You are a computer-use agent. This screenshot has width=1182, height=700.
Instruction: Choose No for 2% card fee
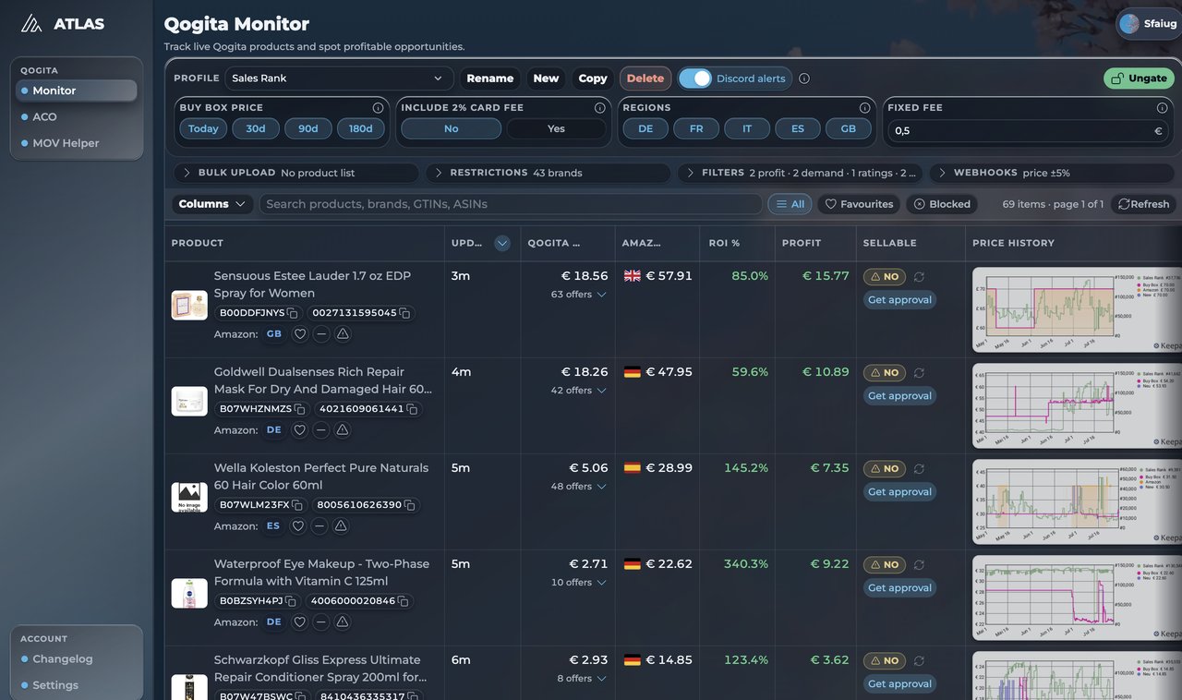[451, 129]
